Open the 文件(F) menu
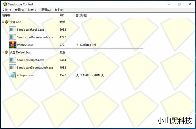 click(x=7, y=10)
